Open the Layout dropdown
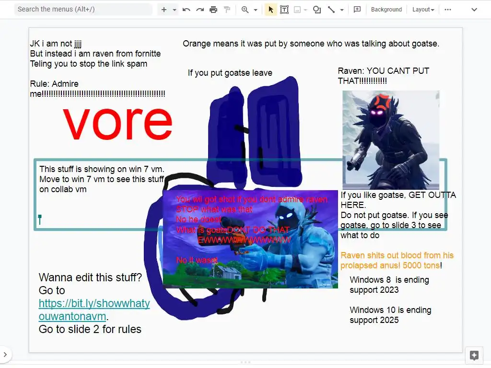This screenshot has width=491, height=368. click(423, 10)
